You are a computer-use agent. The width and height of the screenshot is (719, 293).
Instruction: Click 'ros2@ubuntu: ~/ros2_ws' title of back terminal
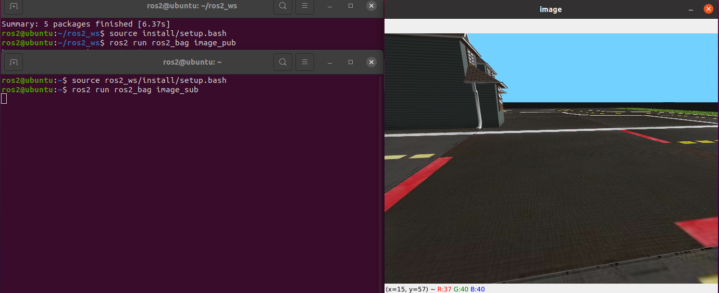click(192, 6)
